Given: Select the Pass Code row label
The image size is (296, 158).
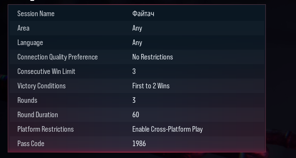Looking at the screenshot, I should [x=31, y=144].
